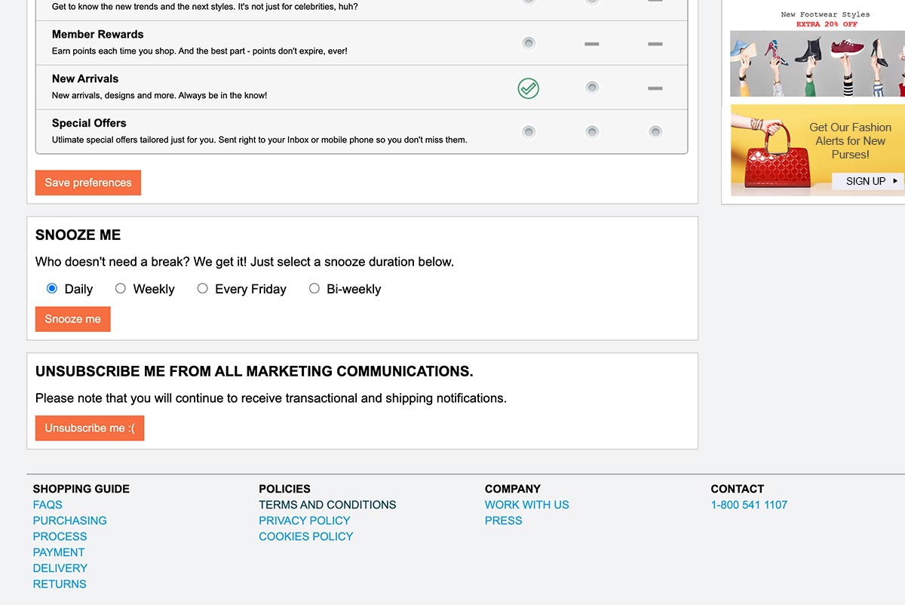This screenshot has width=905, height=605.
Task: Open the COOKIES POLICY link
Action: (306, 536)
